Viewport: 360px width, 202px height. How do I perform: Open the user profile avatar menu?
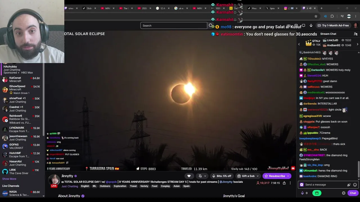[x=356, y=26]
